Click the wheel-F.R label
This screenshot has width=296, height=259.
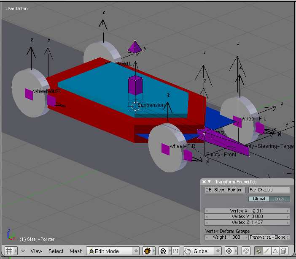pos(182,146)
